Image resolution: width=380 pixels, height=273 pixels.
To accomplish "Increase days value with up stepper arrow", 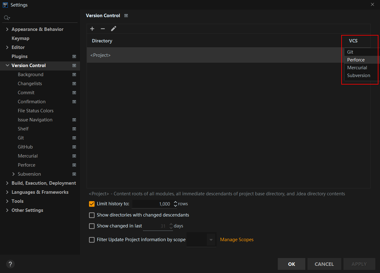I will (x=171, y=224).
